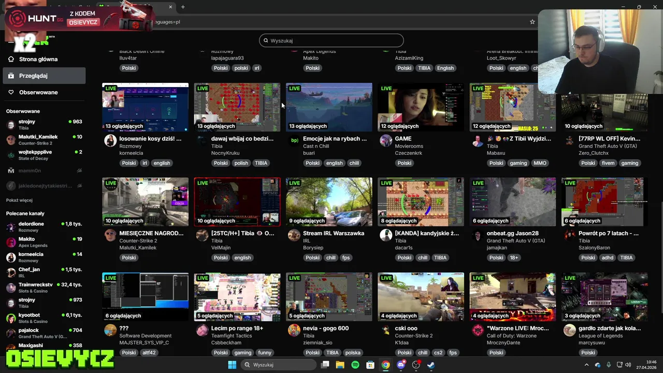Open wojtekppplive channel avatar in sidebar
663x373 pixels.
[11, 155]
